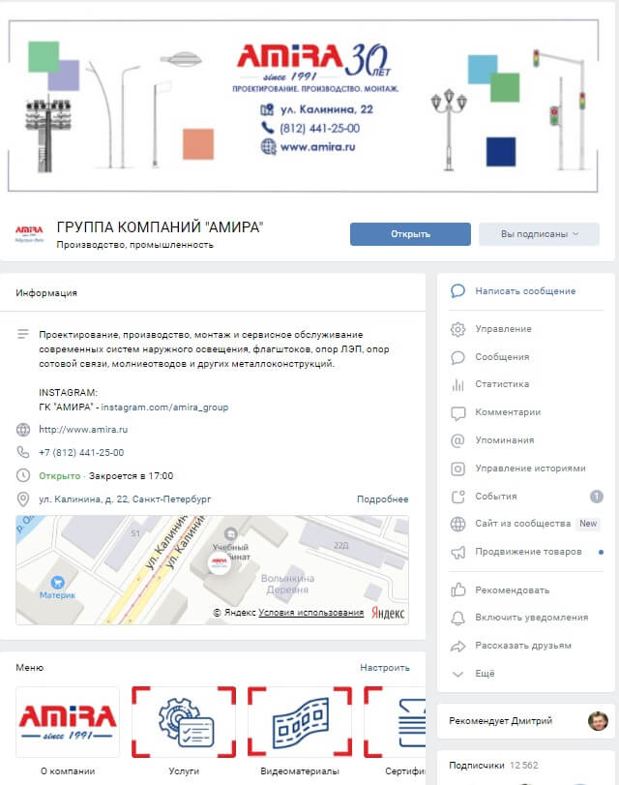Viewport: 619px width, 785px height.
Task: Open the Услуги menu tile
Action: pyautogui.click(x=184, y=731)
